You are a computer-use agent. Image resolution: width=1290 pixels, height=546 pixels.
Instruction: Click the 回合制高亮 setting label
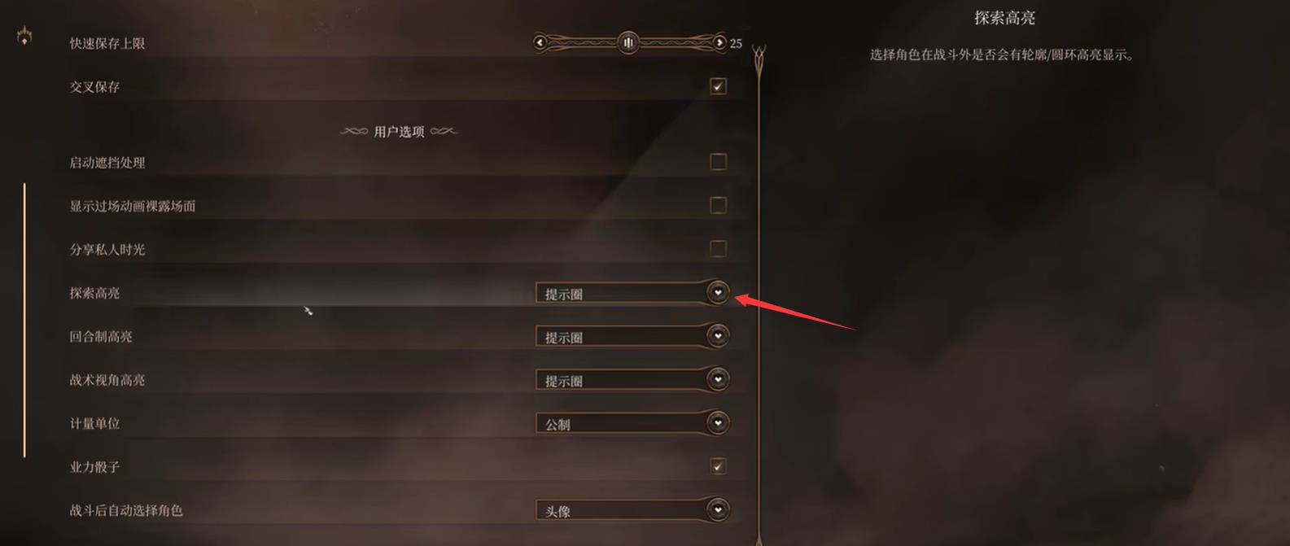[101, 336]
